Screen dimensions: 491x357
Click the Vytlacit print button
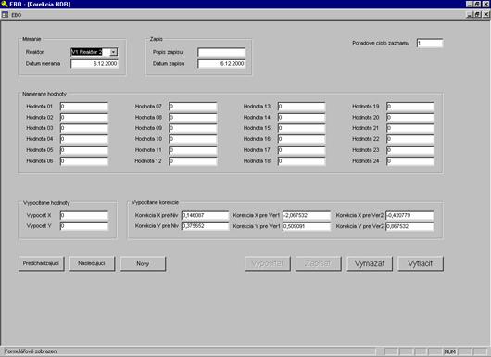pos(421,263)
